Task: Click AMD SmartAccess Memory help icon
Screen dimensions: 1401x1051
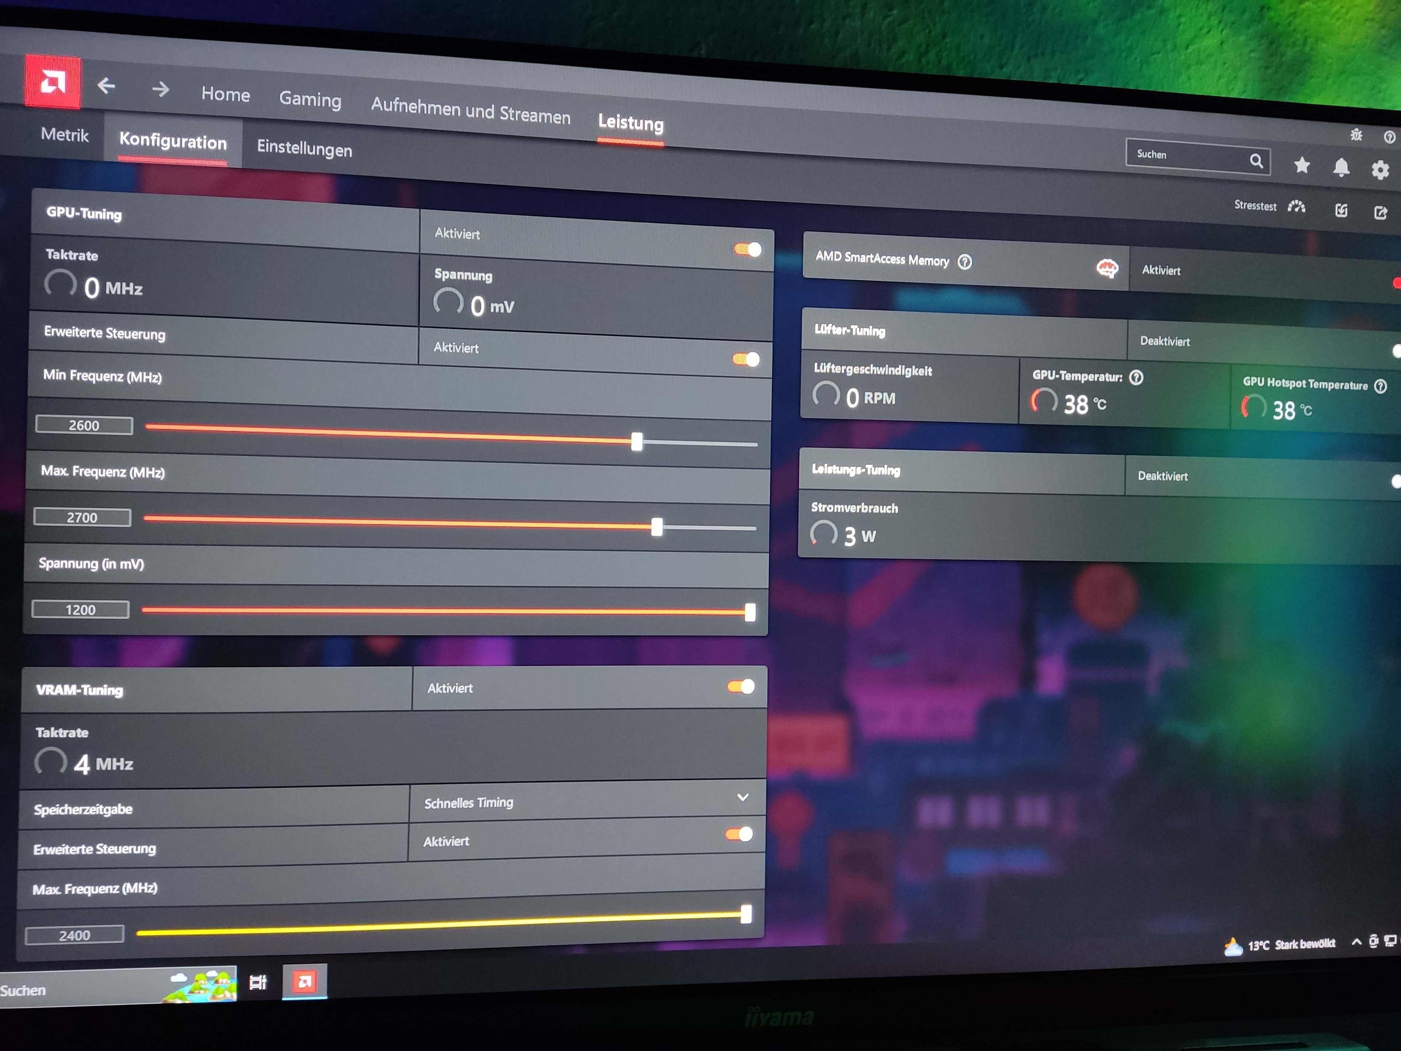Action: pos(965,262)
